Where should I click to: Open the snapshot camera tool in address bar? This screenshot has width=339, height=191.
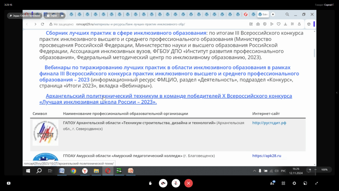pos(258,24)
